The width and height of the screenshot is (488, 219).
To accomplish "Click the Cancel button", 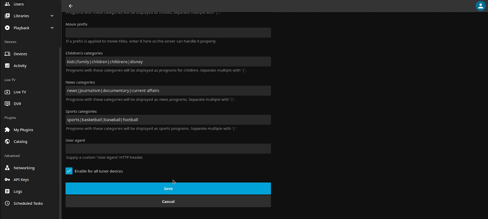I will pyautogui.click(x=168, y=202).
